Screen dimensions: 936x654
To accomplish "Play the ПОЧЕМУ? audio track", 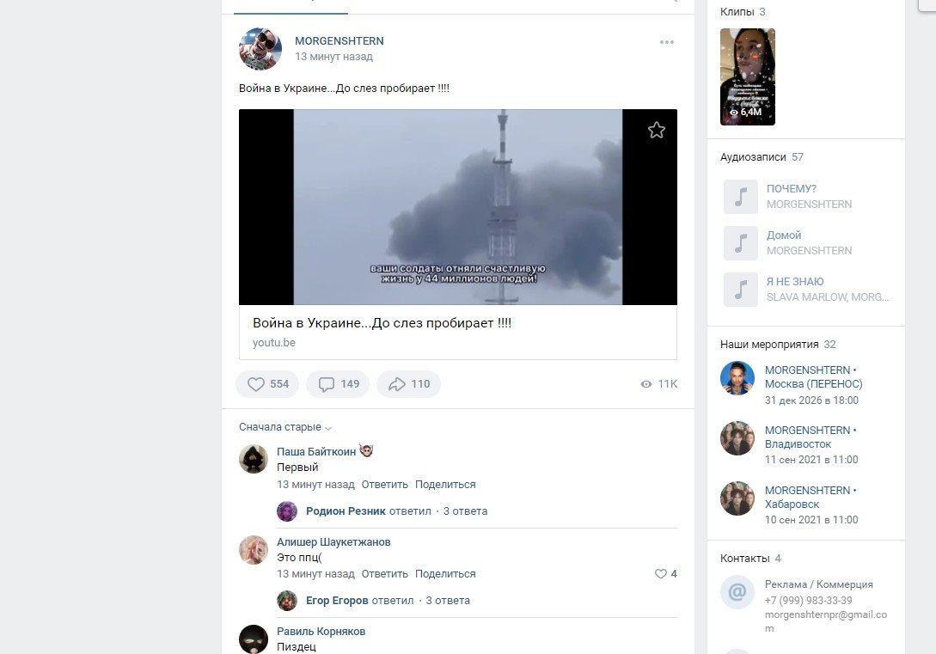I will [x=740, y=197].
